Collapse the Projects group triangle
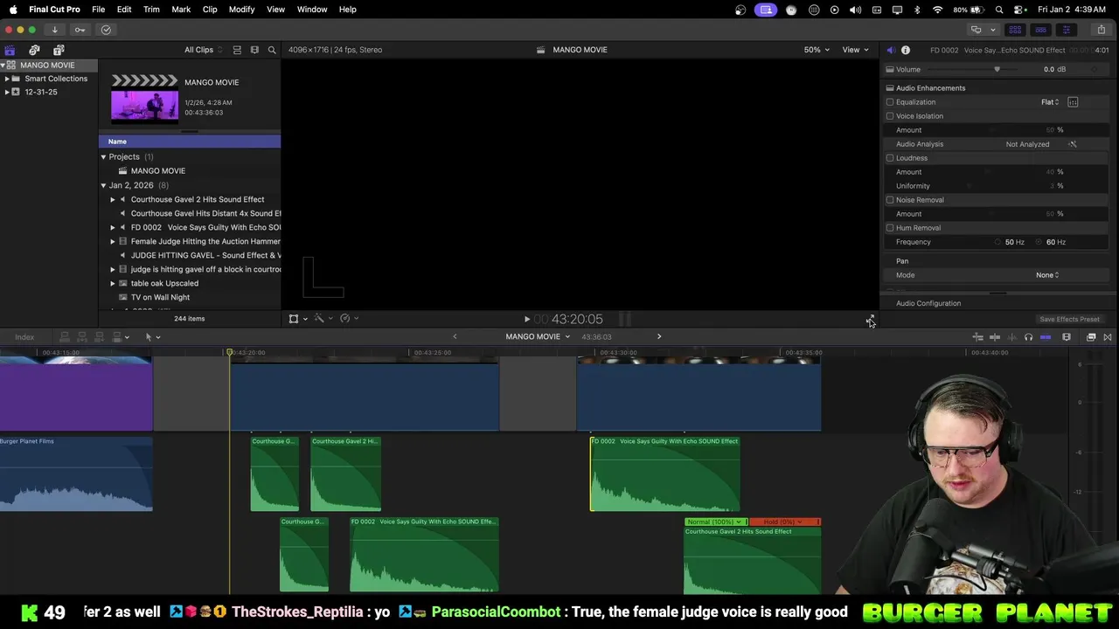 [103, 157]
